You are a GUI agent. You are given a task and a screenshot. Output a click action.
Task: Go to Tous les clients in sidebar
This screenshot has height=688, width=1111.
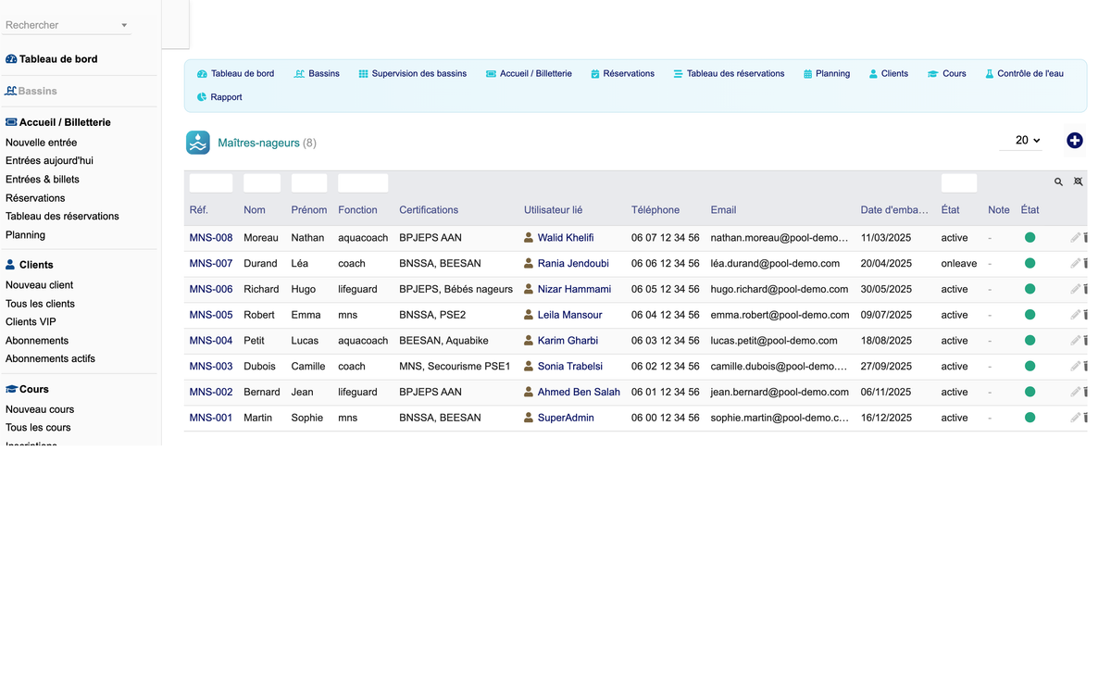[40, 304]
